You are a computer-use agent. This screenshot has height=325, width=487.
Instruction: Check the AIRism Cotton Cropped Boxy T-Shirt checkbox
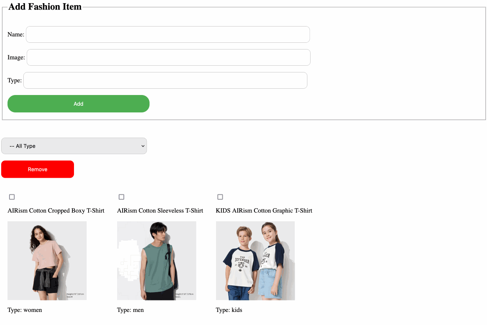[12, 197]
